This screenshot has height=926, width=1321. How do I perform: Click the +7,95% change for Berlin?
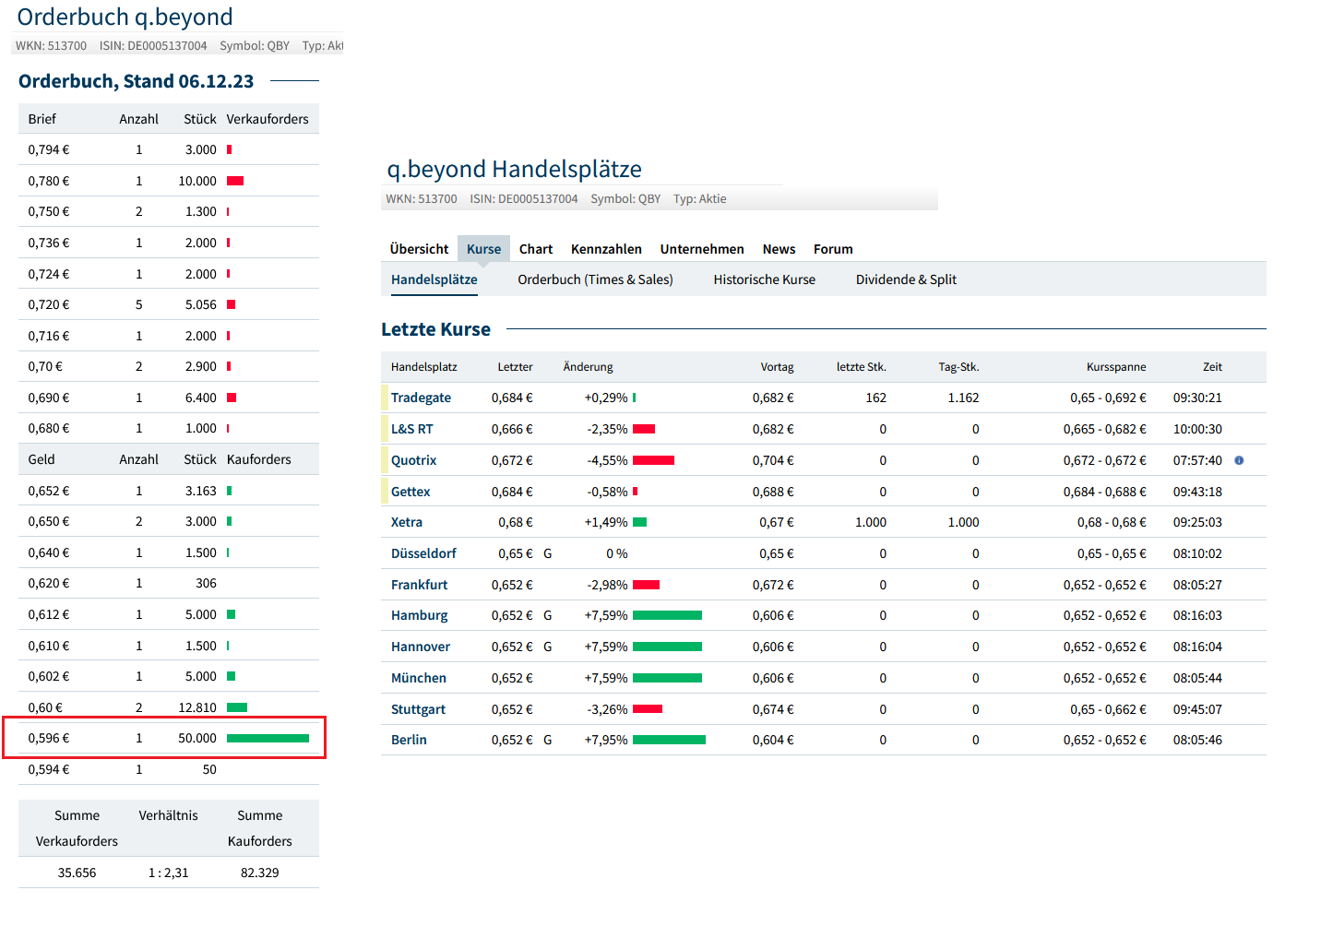[606, 740]
